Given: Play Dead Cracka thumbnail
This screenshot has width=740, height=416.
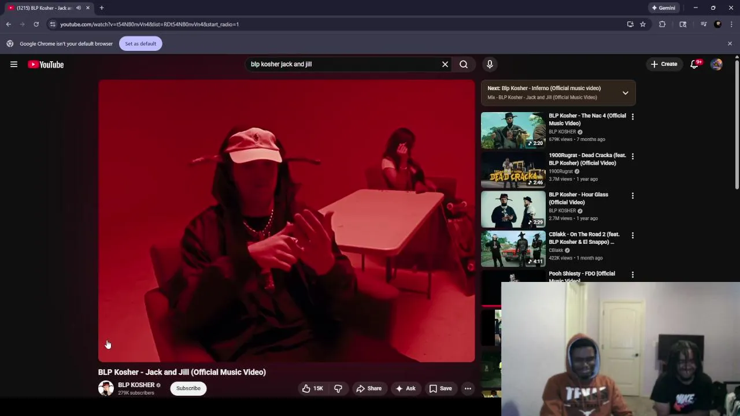Looking at the screenshot, I should click(513, 170).
